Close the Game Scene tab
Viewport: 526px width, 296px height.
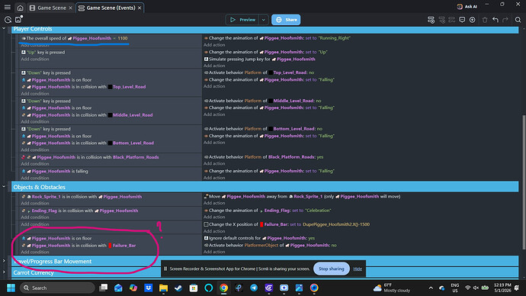point(70,8)
